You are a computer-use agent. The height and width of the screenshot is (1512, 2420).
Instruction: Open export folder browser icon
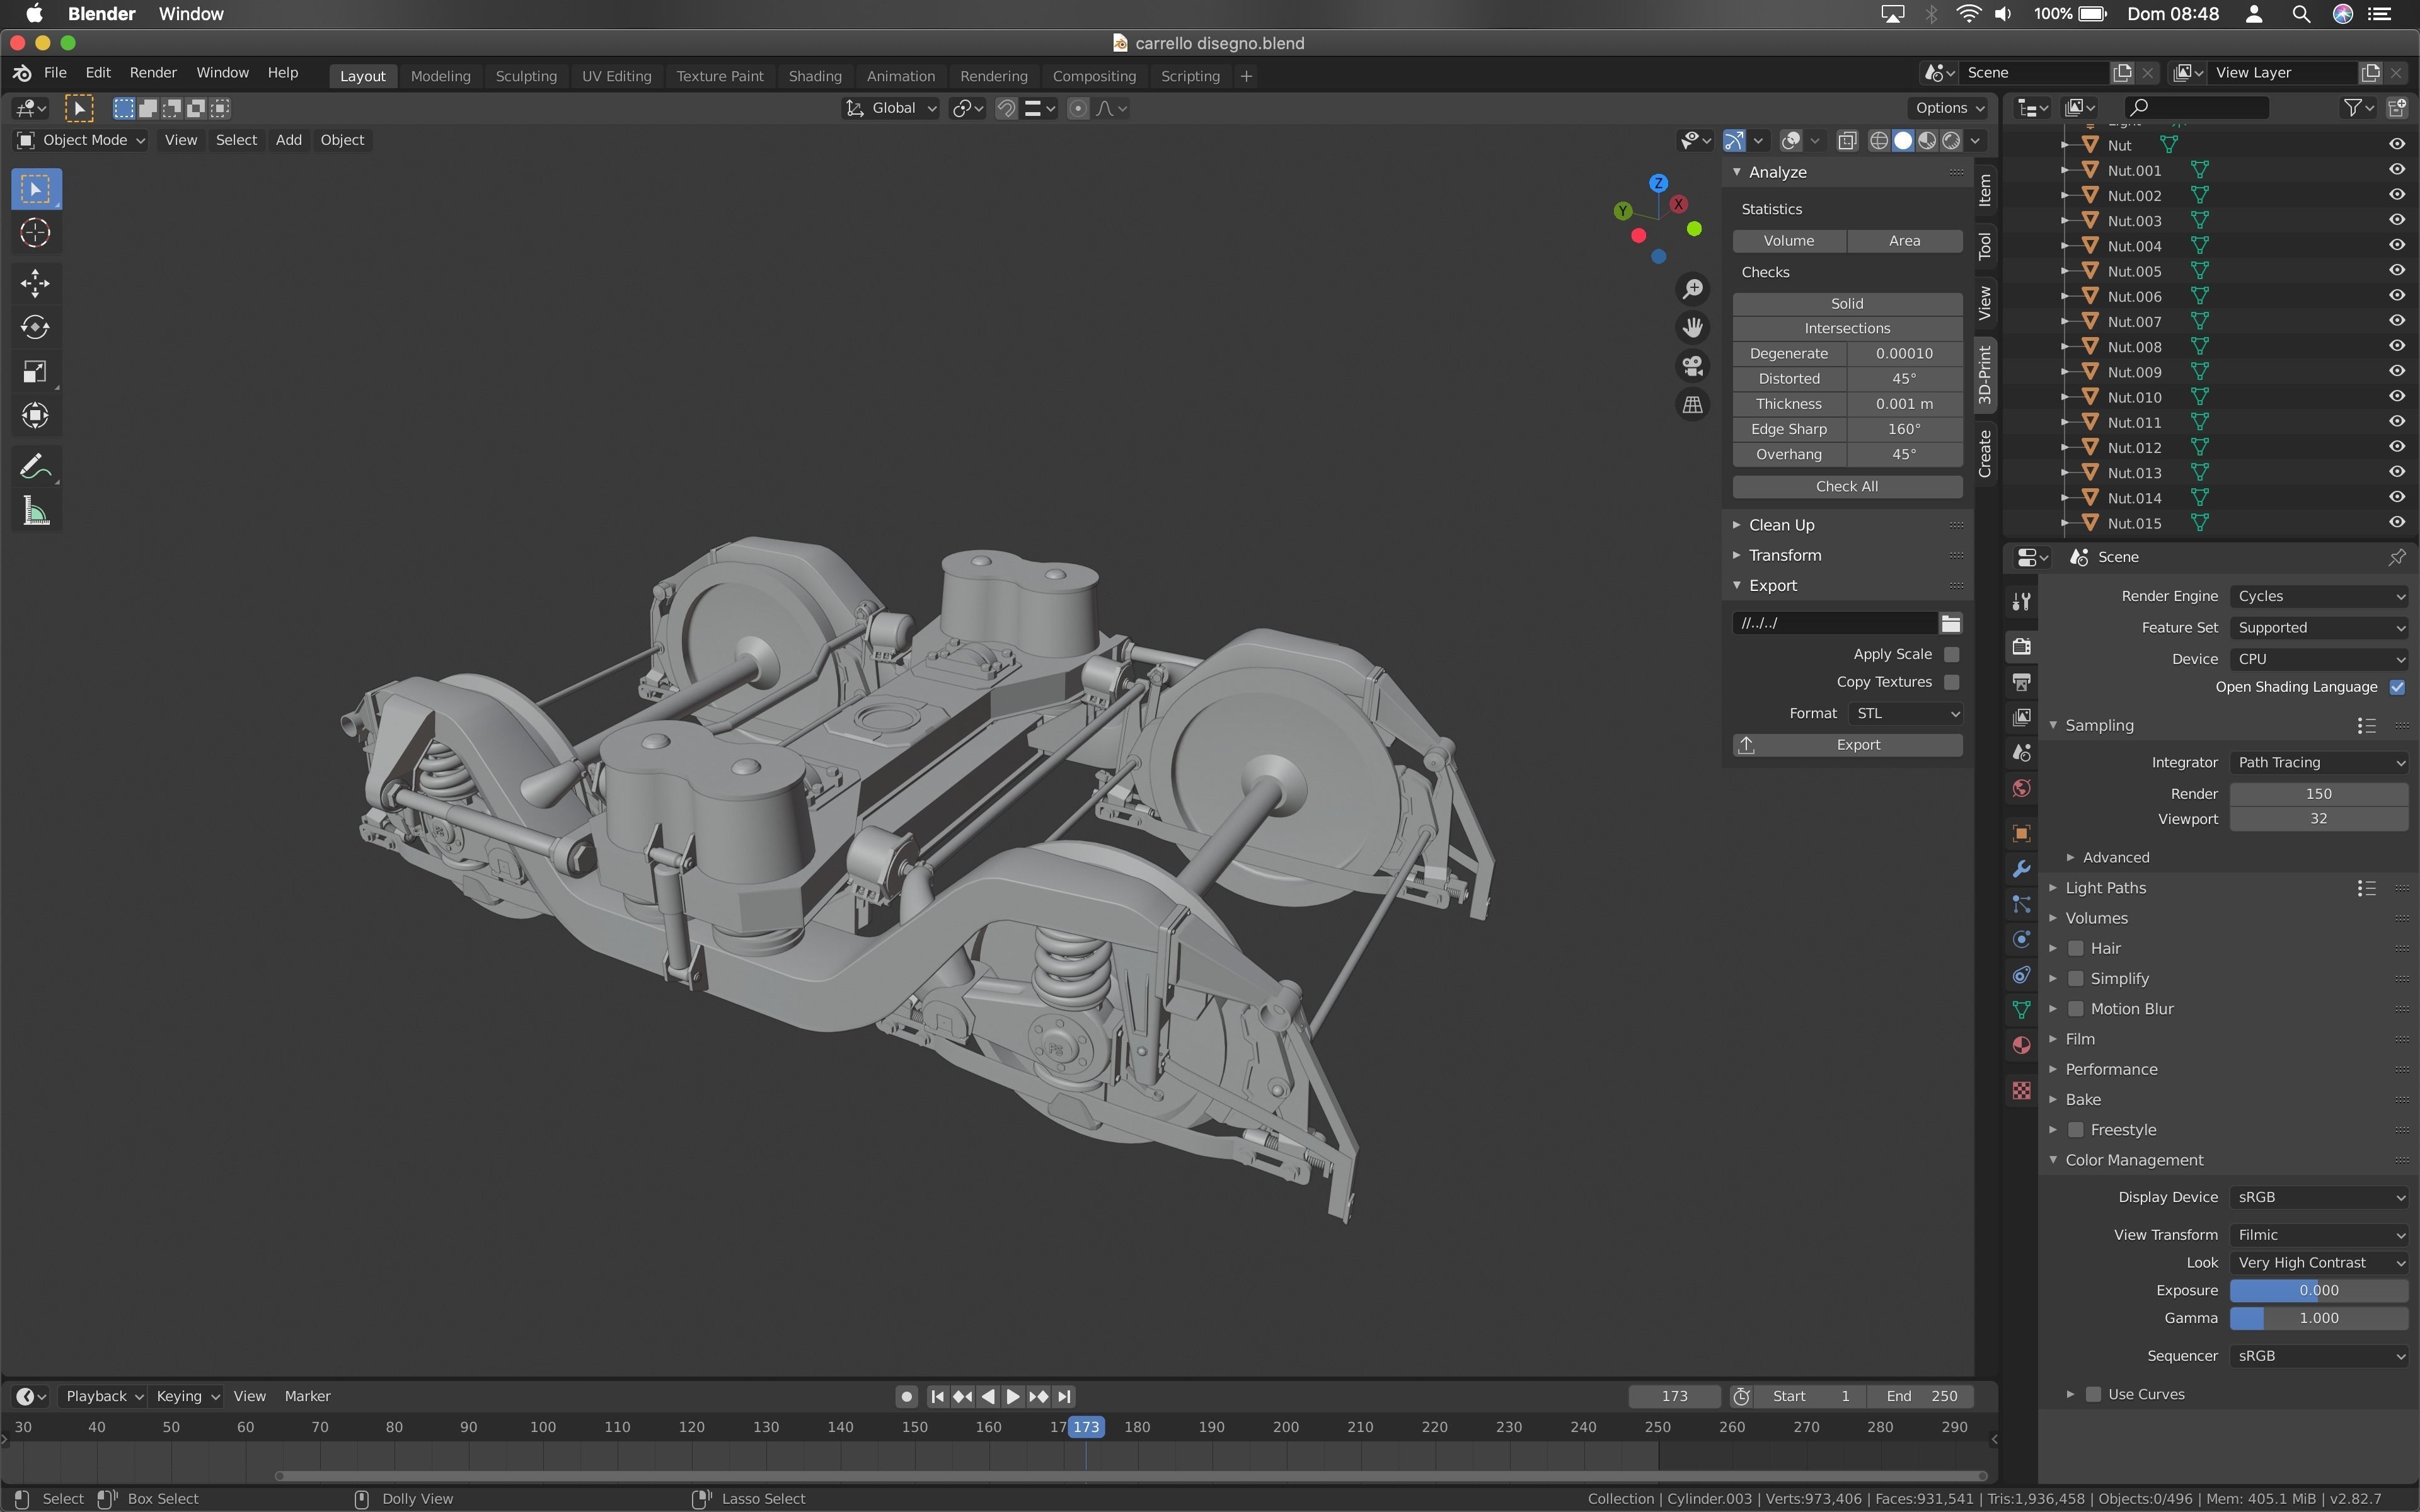[x=1951, y=623]
